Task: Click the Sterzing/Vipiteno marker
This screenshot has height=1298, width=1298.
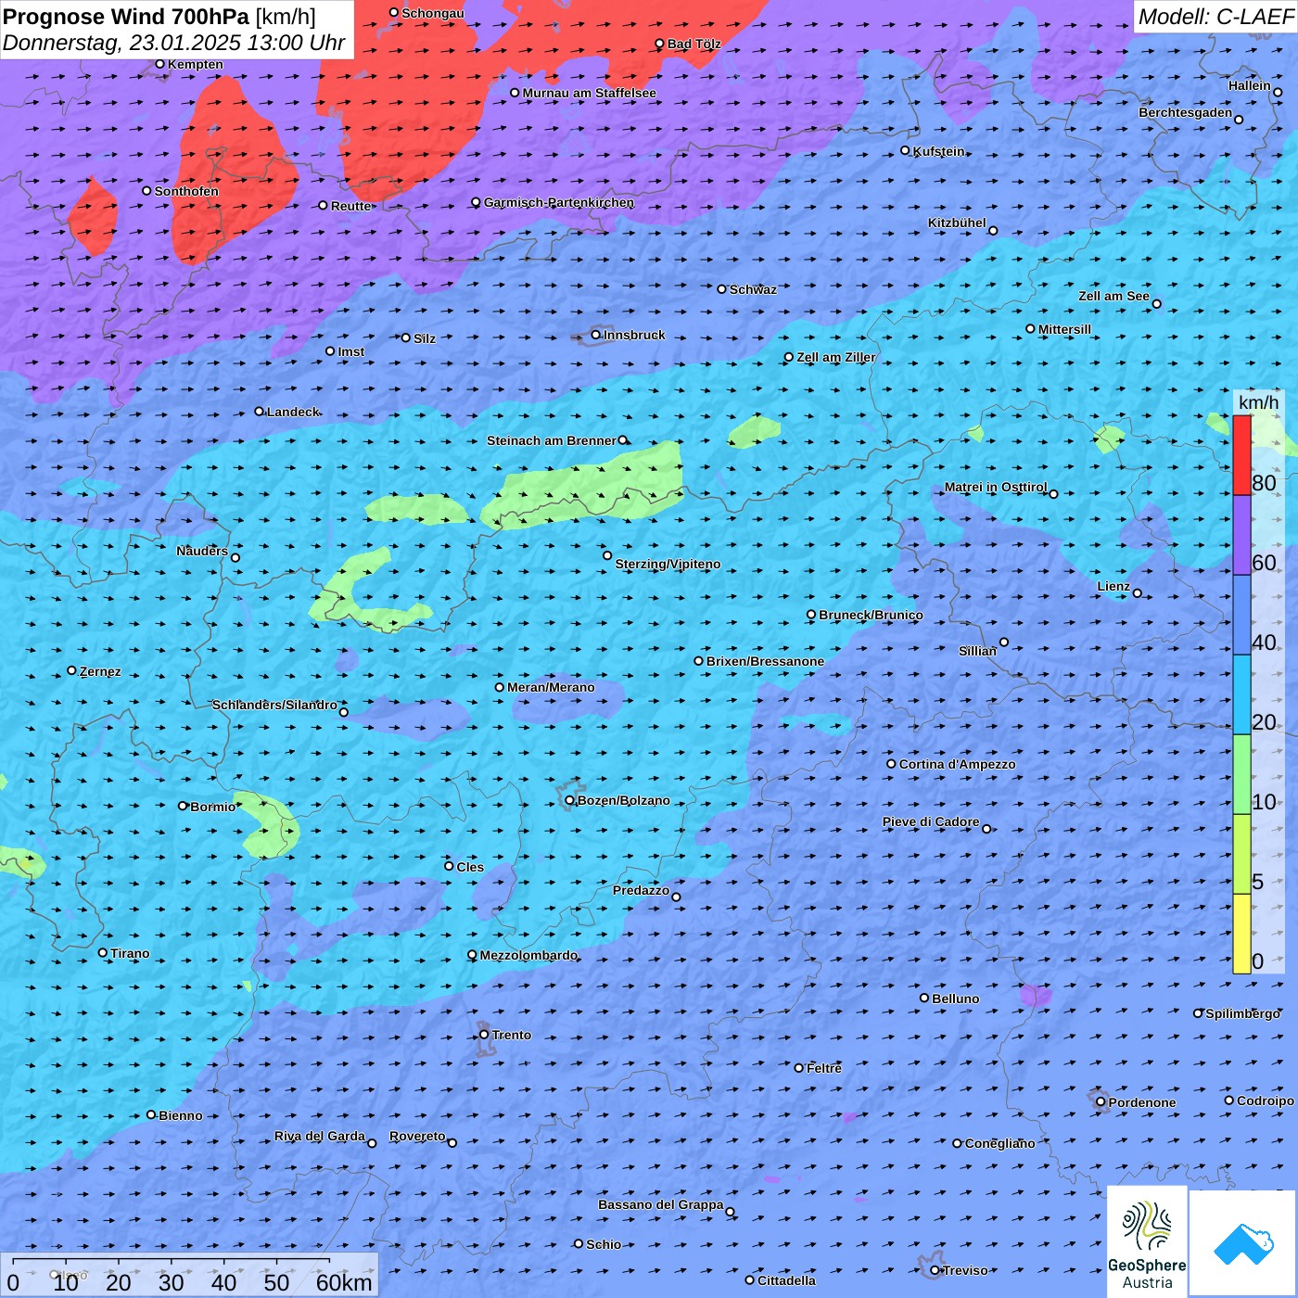Action: click(607, 555)
